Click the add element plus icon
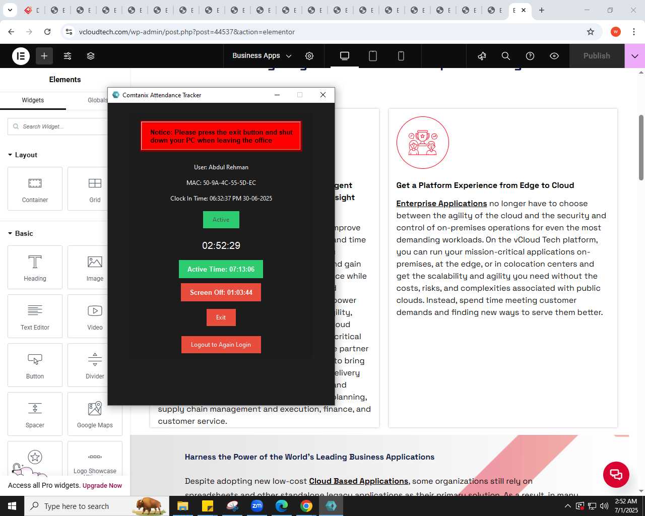Viewport: 645px width, 516px height. tap(44, 56)
